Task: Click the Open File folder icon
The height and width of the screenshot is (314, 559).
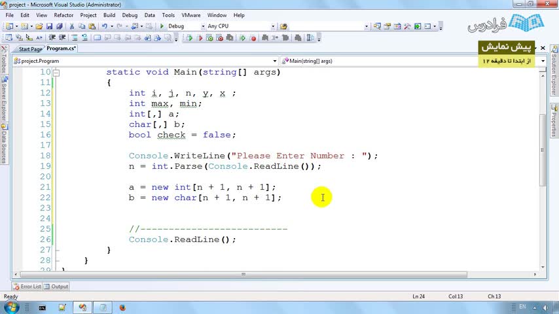Action: point(39,26)
